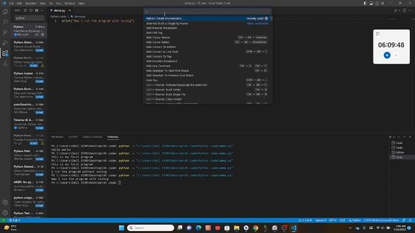Run the Python: Create Environment command
This screenshot has width=415, height=233.
(x=207, y=19)
